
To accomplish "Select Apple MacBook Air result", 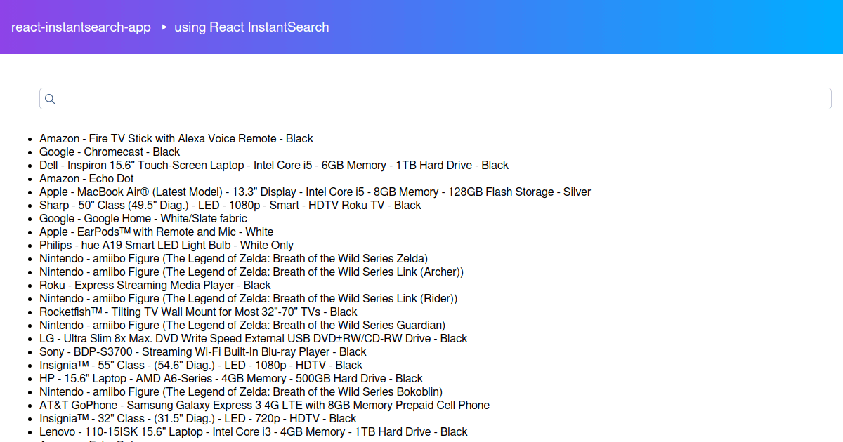I will [315, 192].
